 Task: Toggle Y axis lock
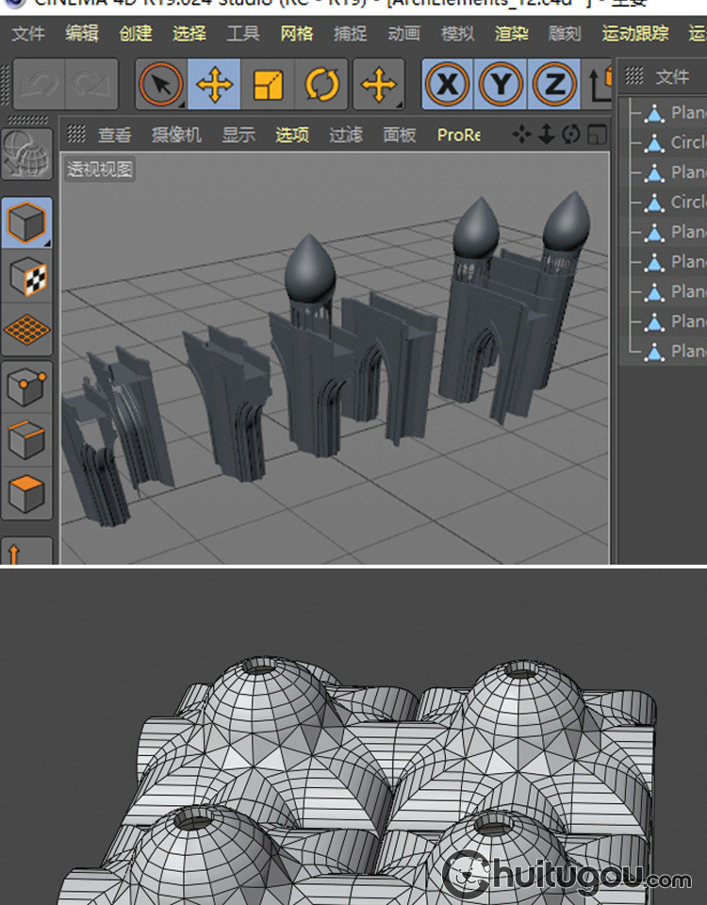click(x=501, y=84)
